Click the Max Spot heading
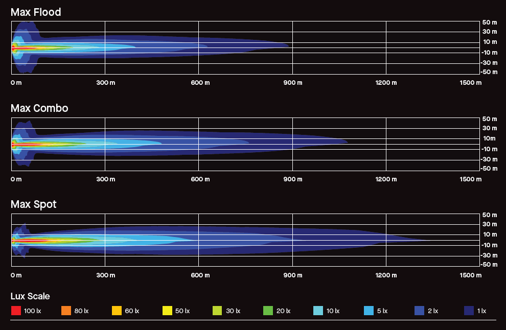The height and width of the screenshot is (330, 506). [x=34, y=204]
